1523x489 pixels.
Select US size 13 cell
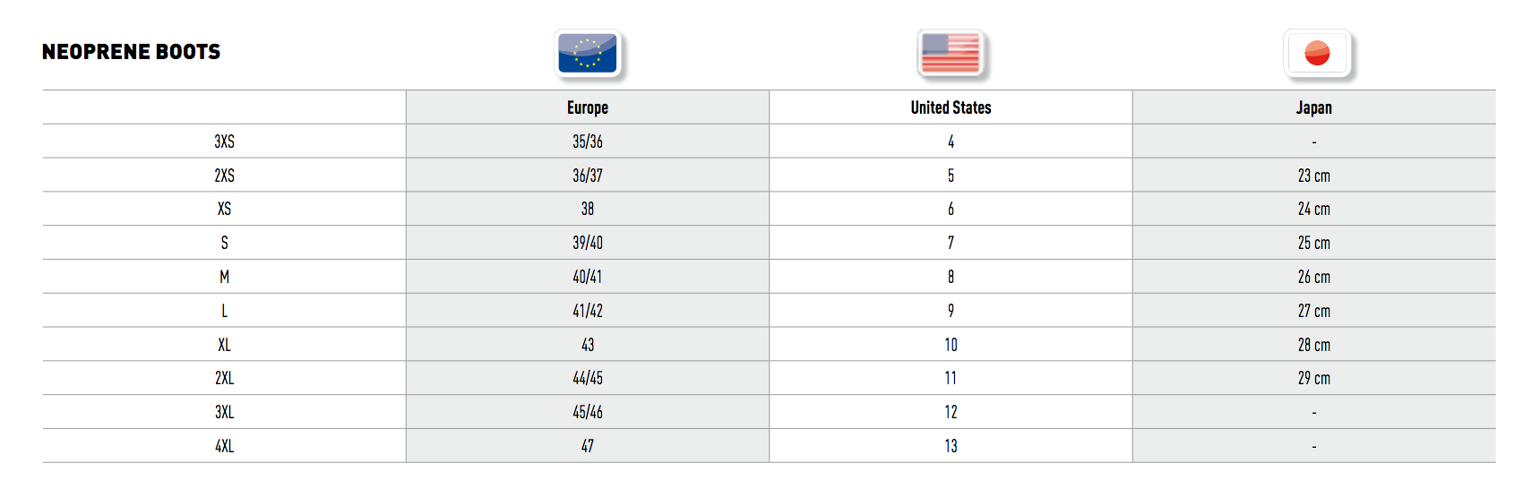pyautogui.click(x=951, y=446)
